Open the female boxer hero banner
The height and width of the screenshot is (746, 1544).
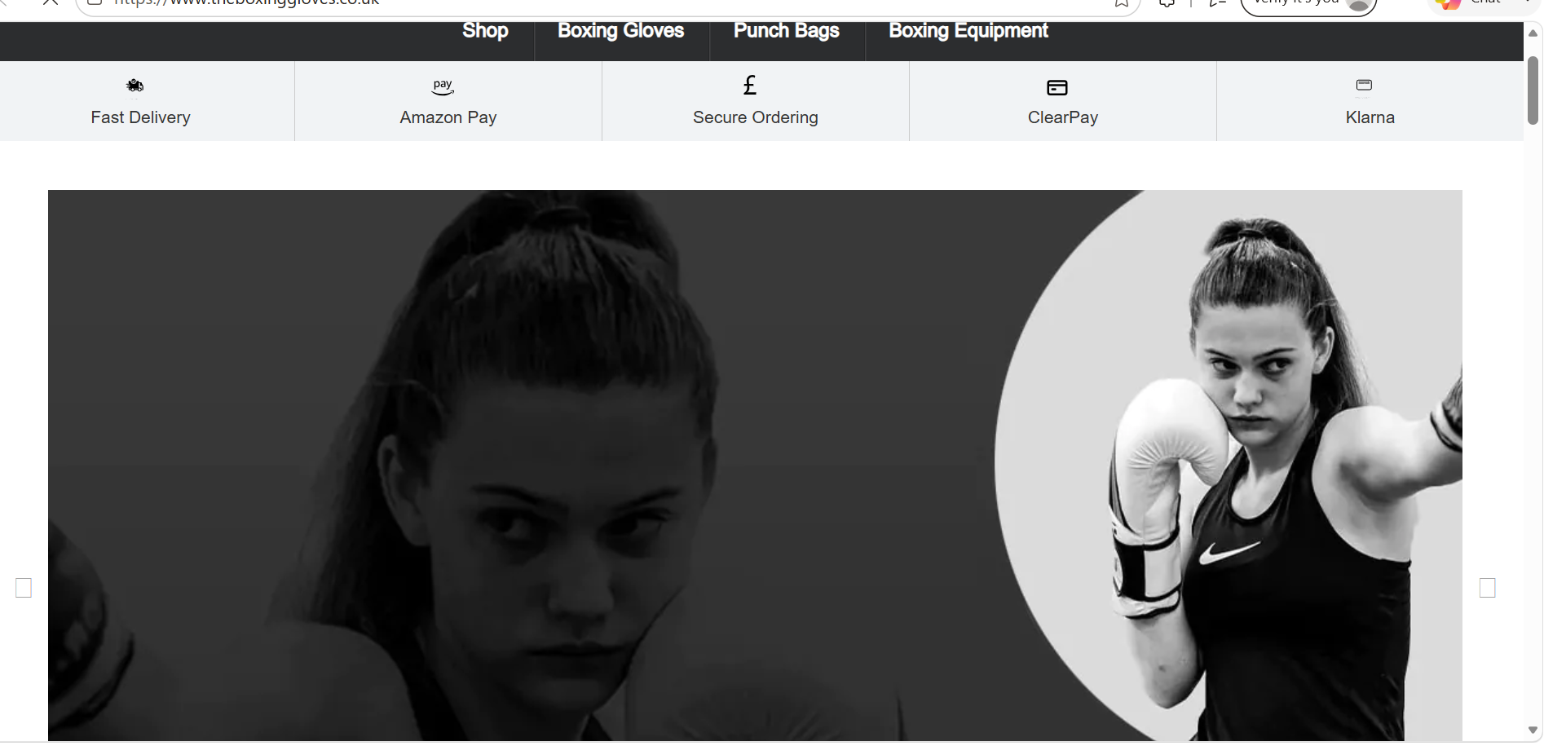point(755,466)
